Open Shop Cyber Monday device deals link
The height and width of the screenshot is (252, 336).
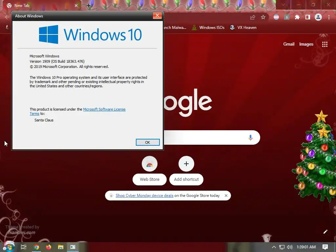point(144,196)
